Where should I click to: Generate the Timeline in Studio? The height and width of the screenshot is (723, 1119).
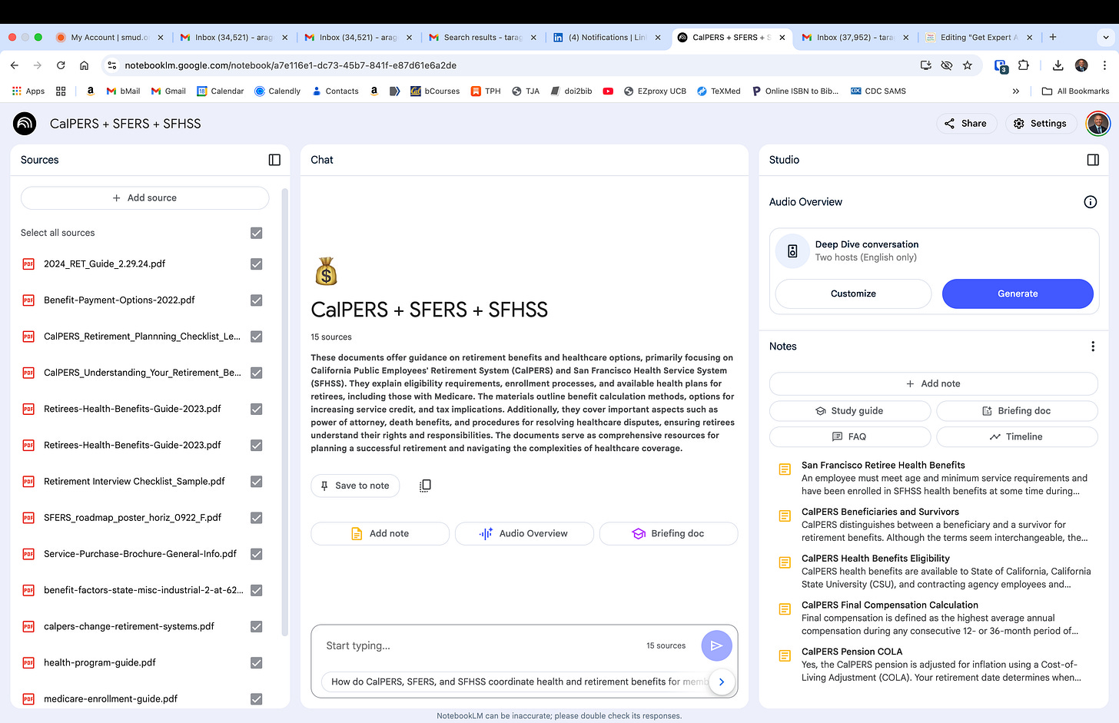point(1016,436)
